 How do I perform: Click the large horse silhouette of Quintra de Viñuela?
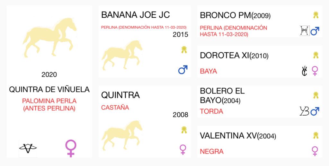point(49,38)
